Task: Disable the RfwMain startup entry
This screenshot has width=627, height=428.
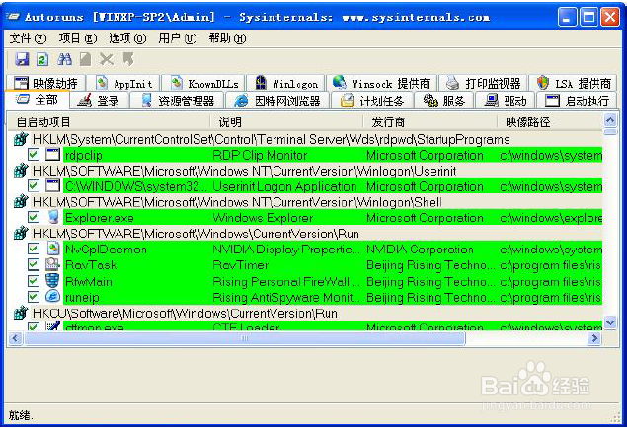Action: click(x=34, y=281)
